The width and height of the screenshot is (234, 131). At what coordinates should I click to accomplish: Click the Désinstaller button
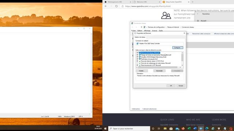pos(159,71)
